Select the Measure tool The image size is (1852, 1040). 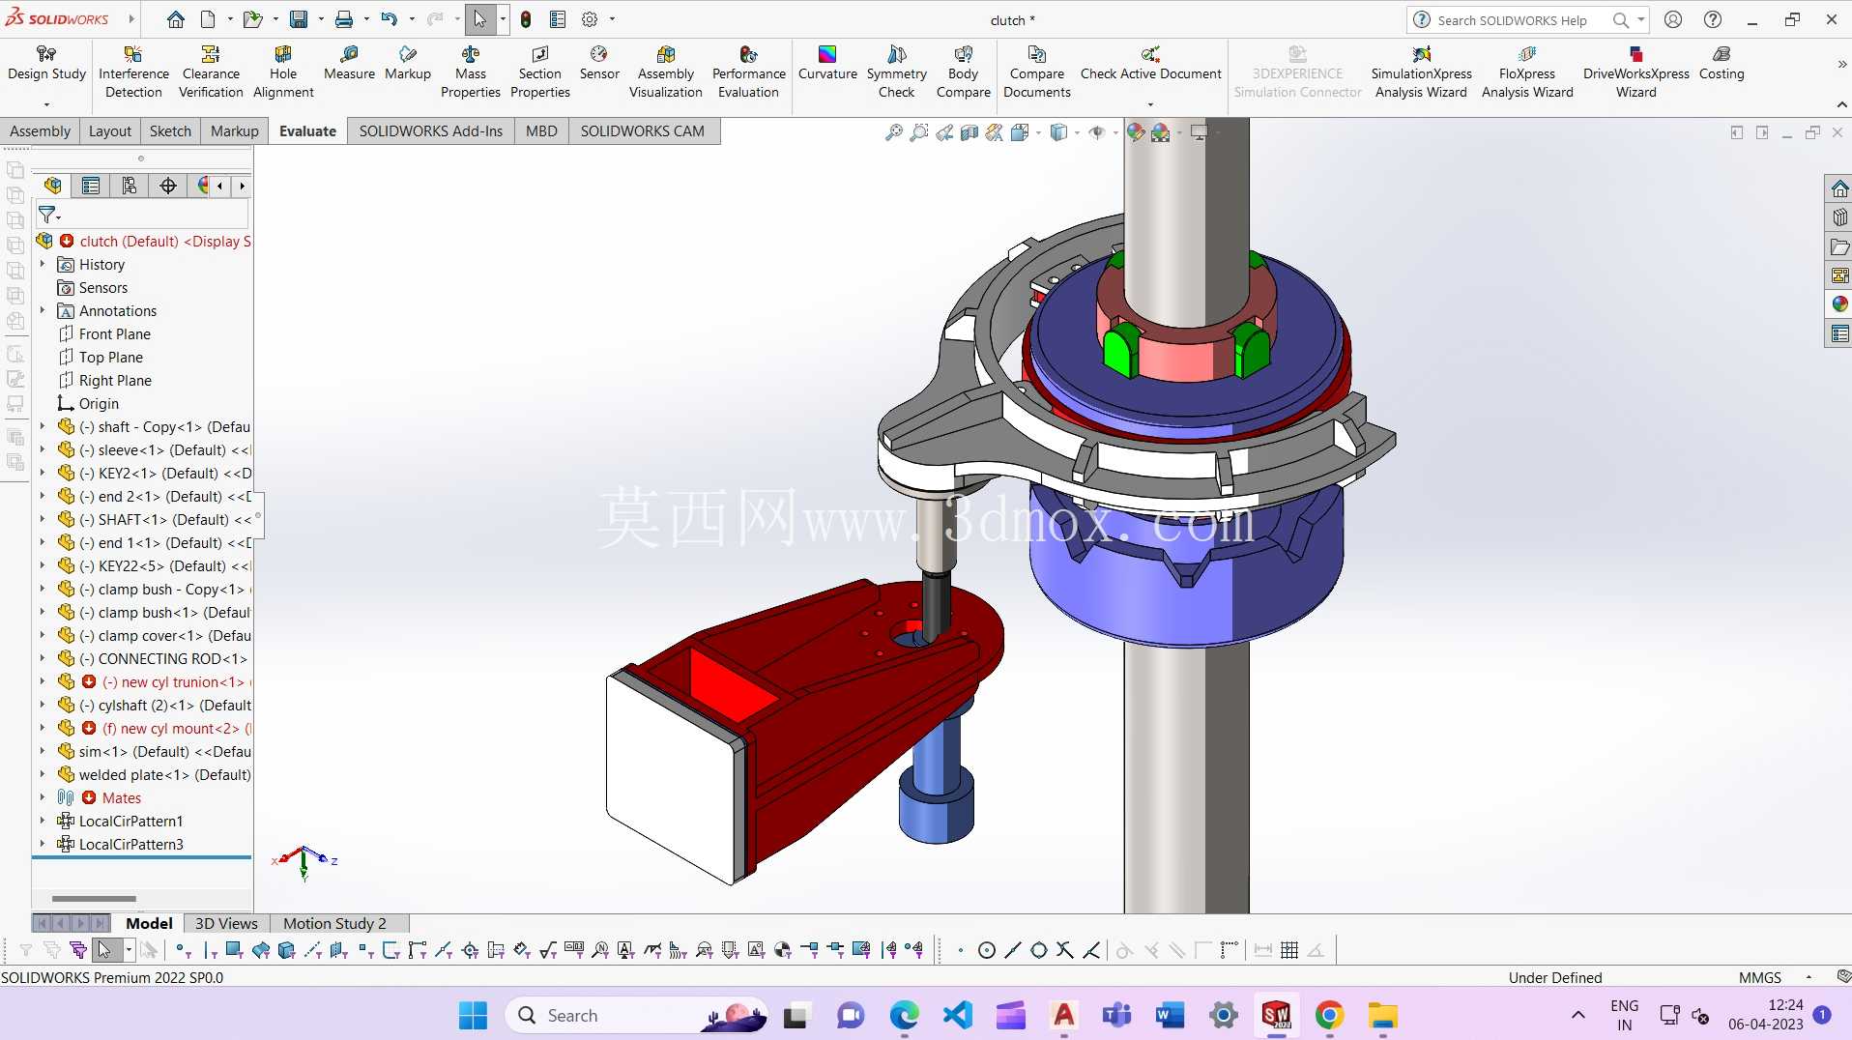(x=349, y=64)
